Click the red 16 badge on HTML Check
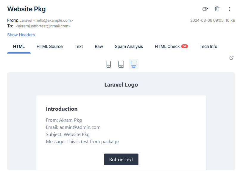237x172 pixels. [185, 46]
